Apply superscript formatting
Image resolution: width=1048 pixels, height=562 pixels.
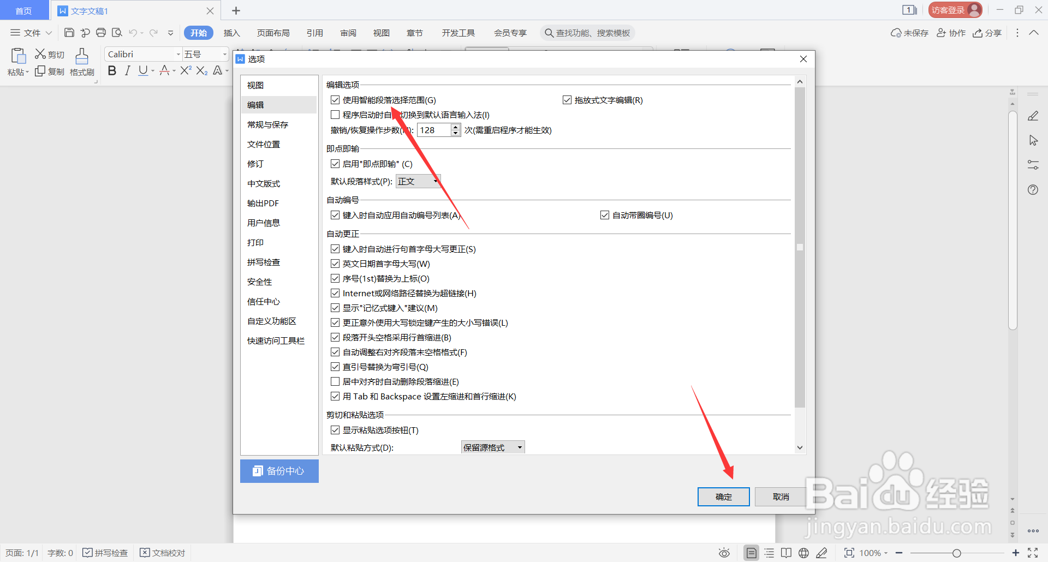(x=185, y=70)
